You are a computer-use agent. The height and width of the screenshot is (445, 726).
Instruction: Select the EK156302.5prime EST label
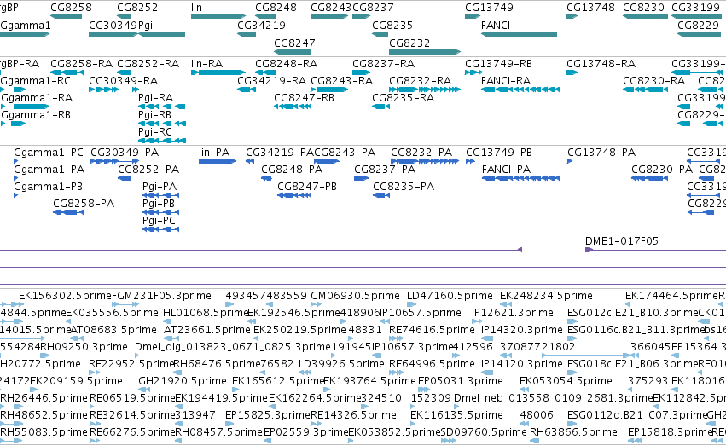coord(66,296)
